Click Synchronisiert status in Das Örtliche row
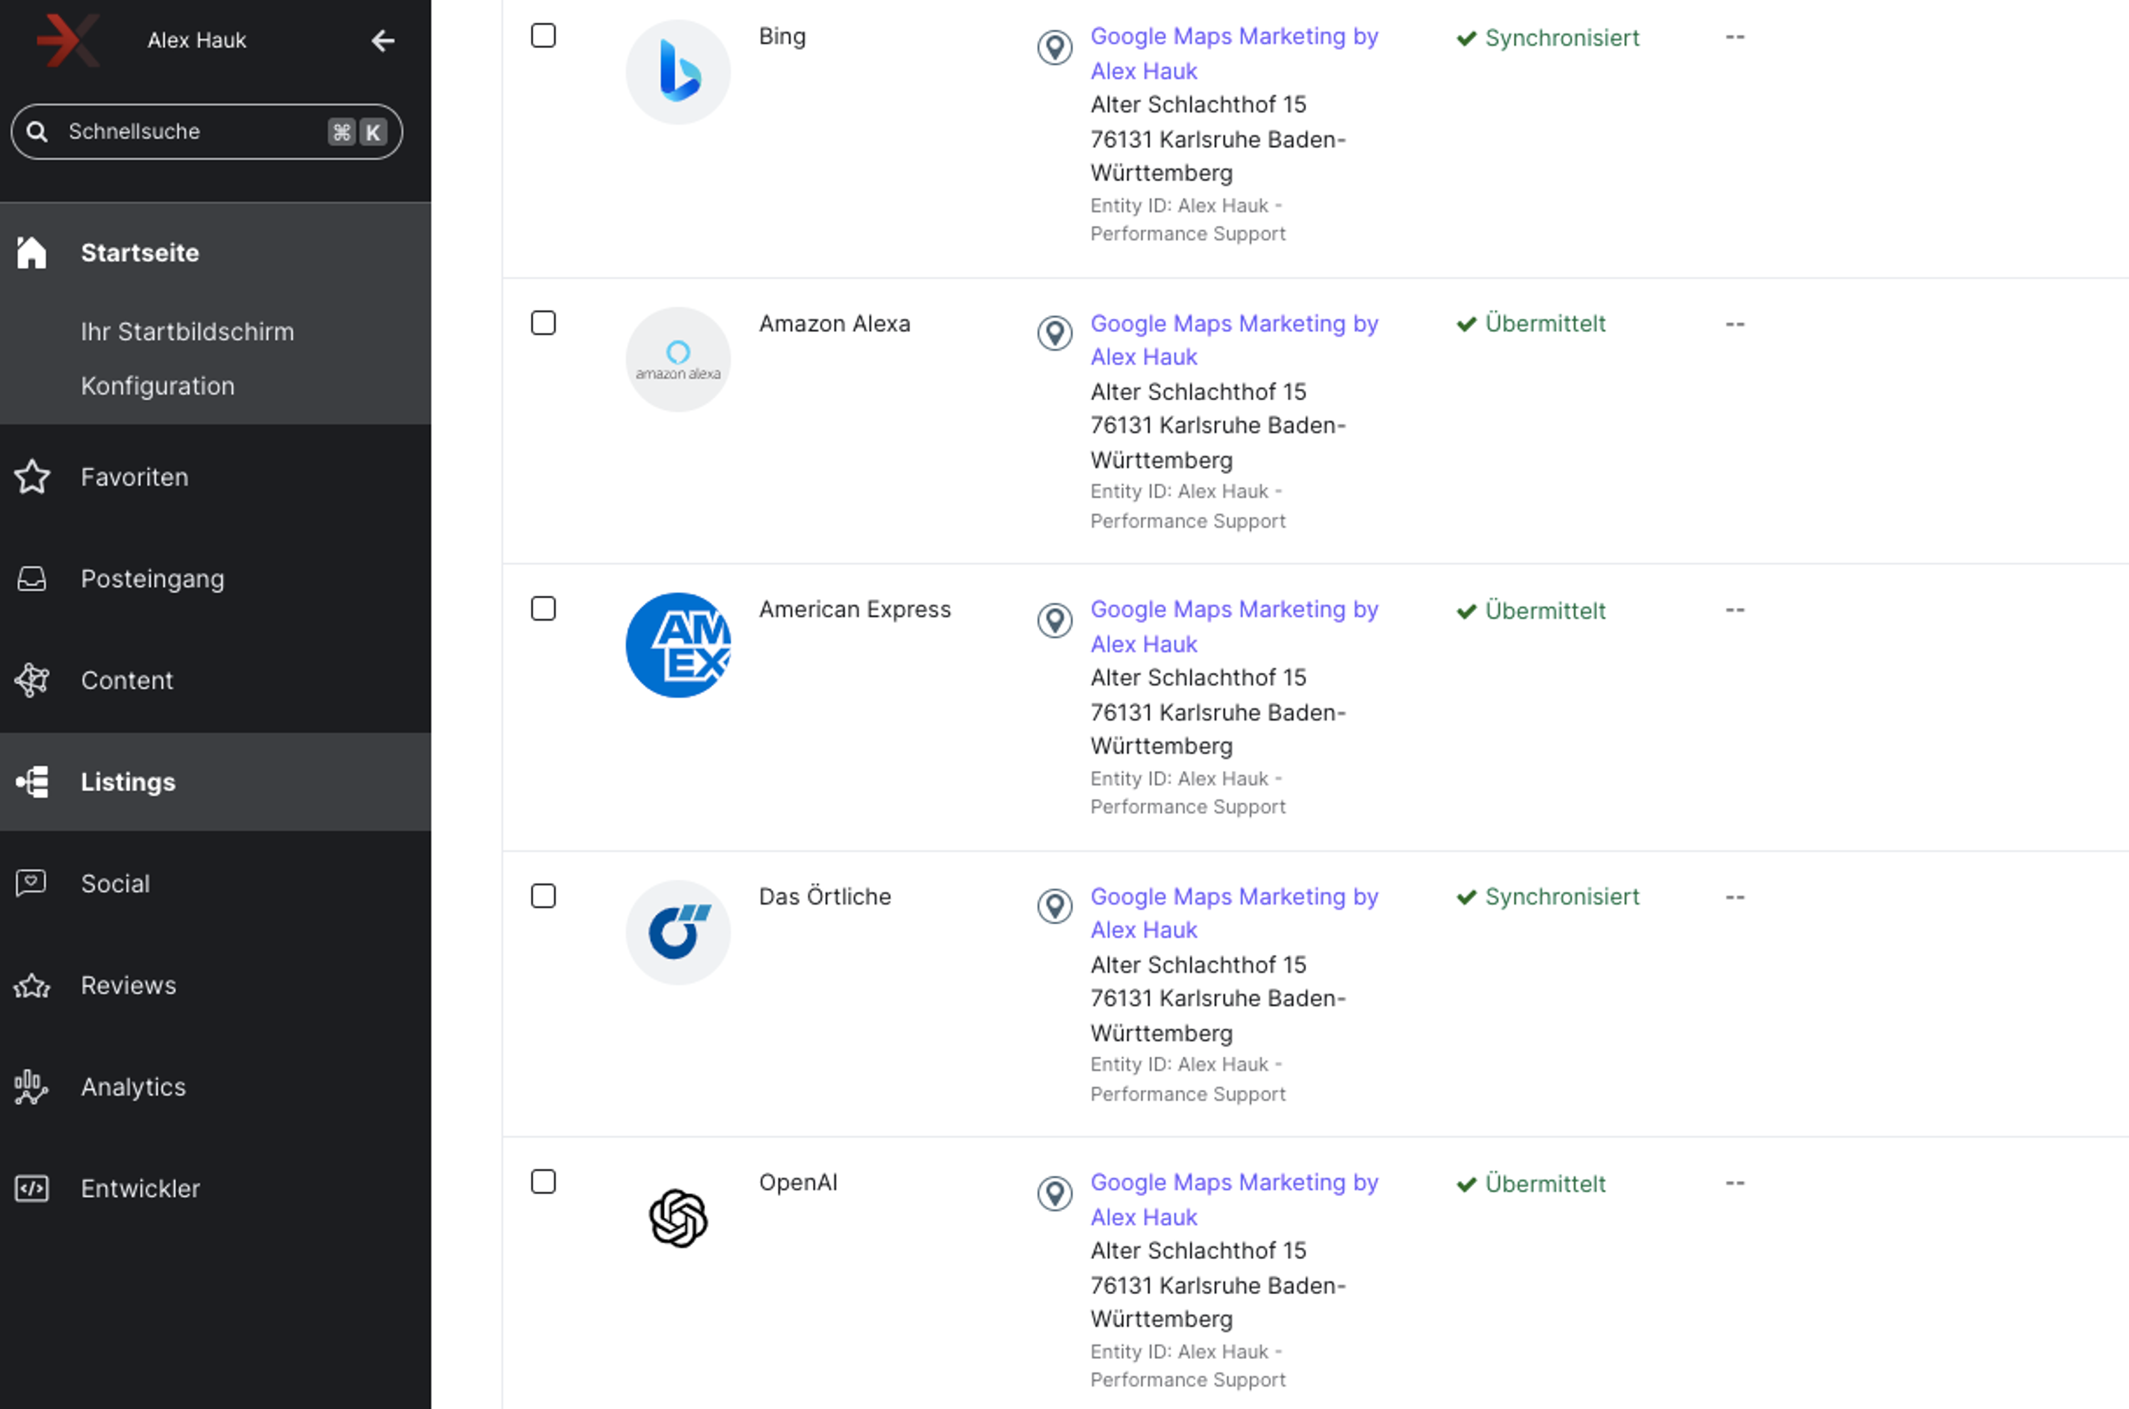Screen dimensions: 2129x1409 point(1548,897)
